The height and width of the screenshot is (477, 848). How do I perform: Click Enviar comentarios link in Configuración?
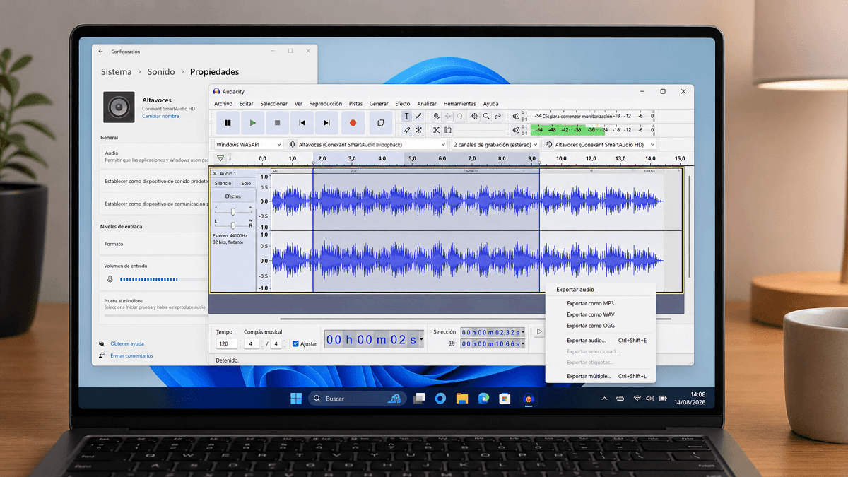[x=131, y=355]
